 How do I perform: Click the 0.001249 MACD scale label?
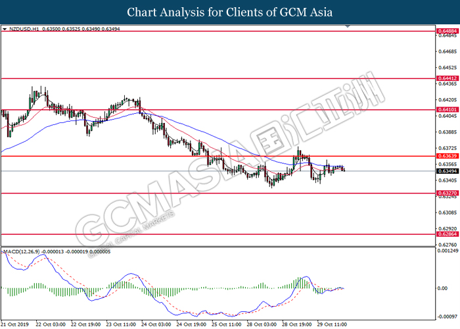tap(448, 251)
